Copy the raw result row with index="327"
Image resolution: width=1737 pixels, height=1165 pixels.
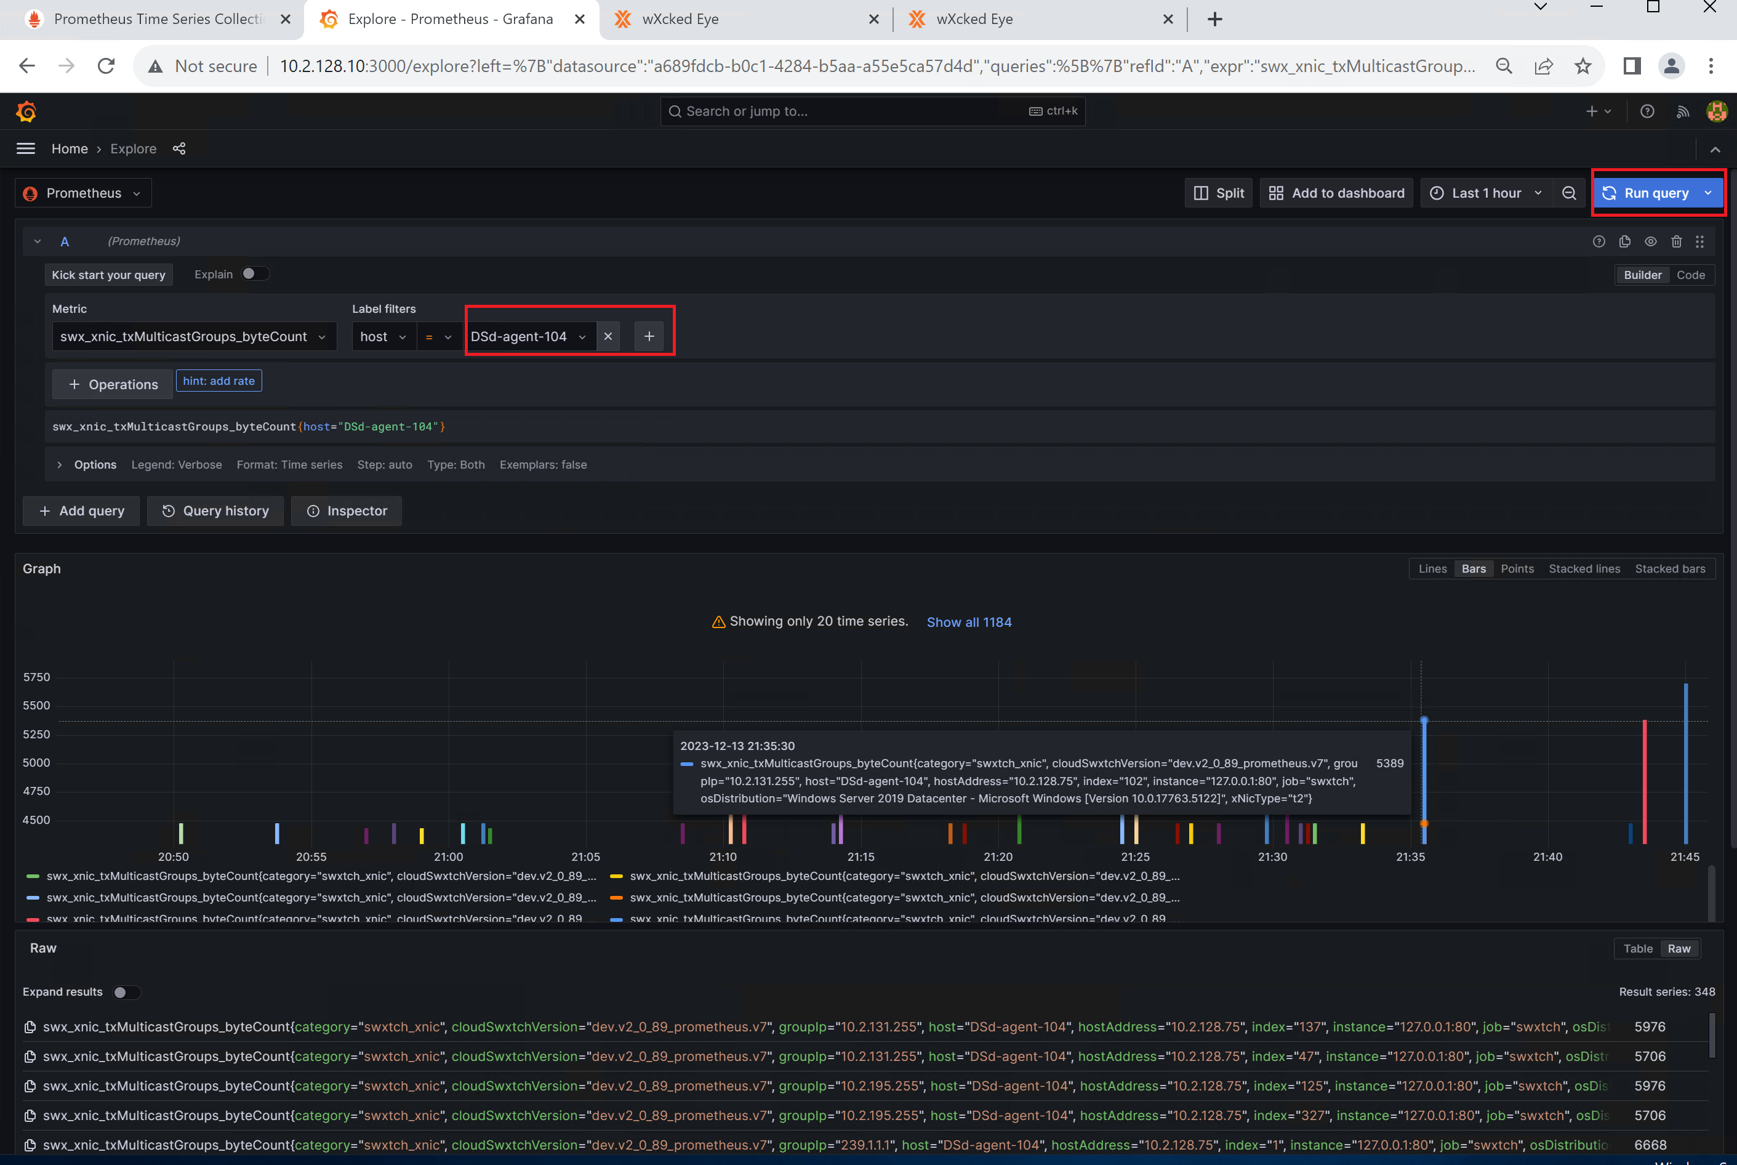(x=30, y=1116)
